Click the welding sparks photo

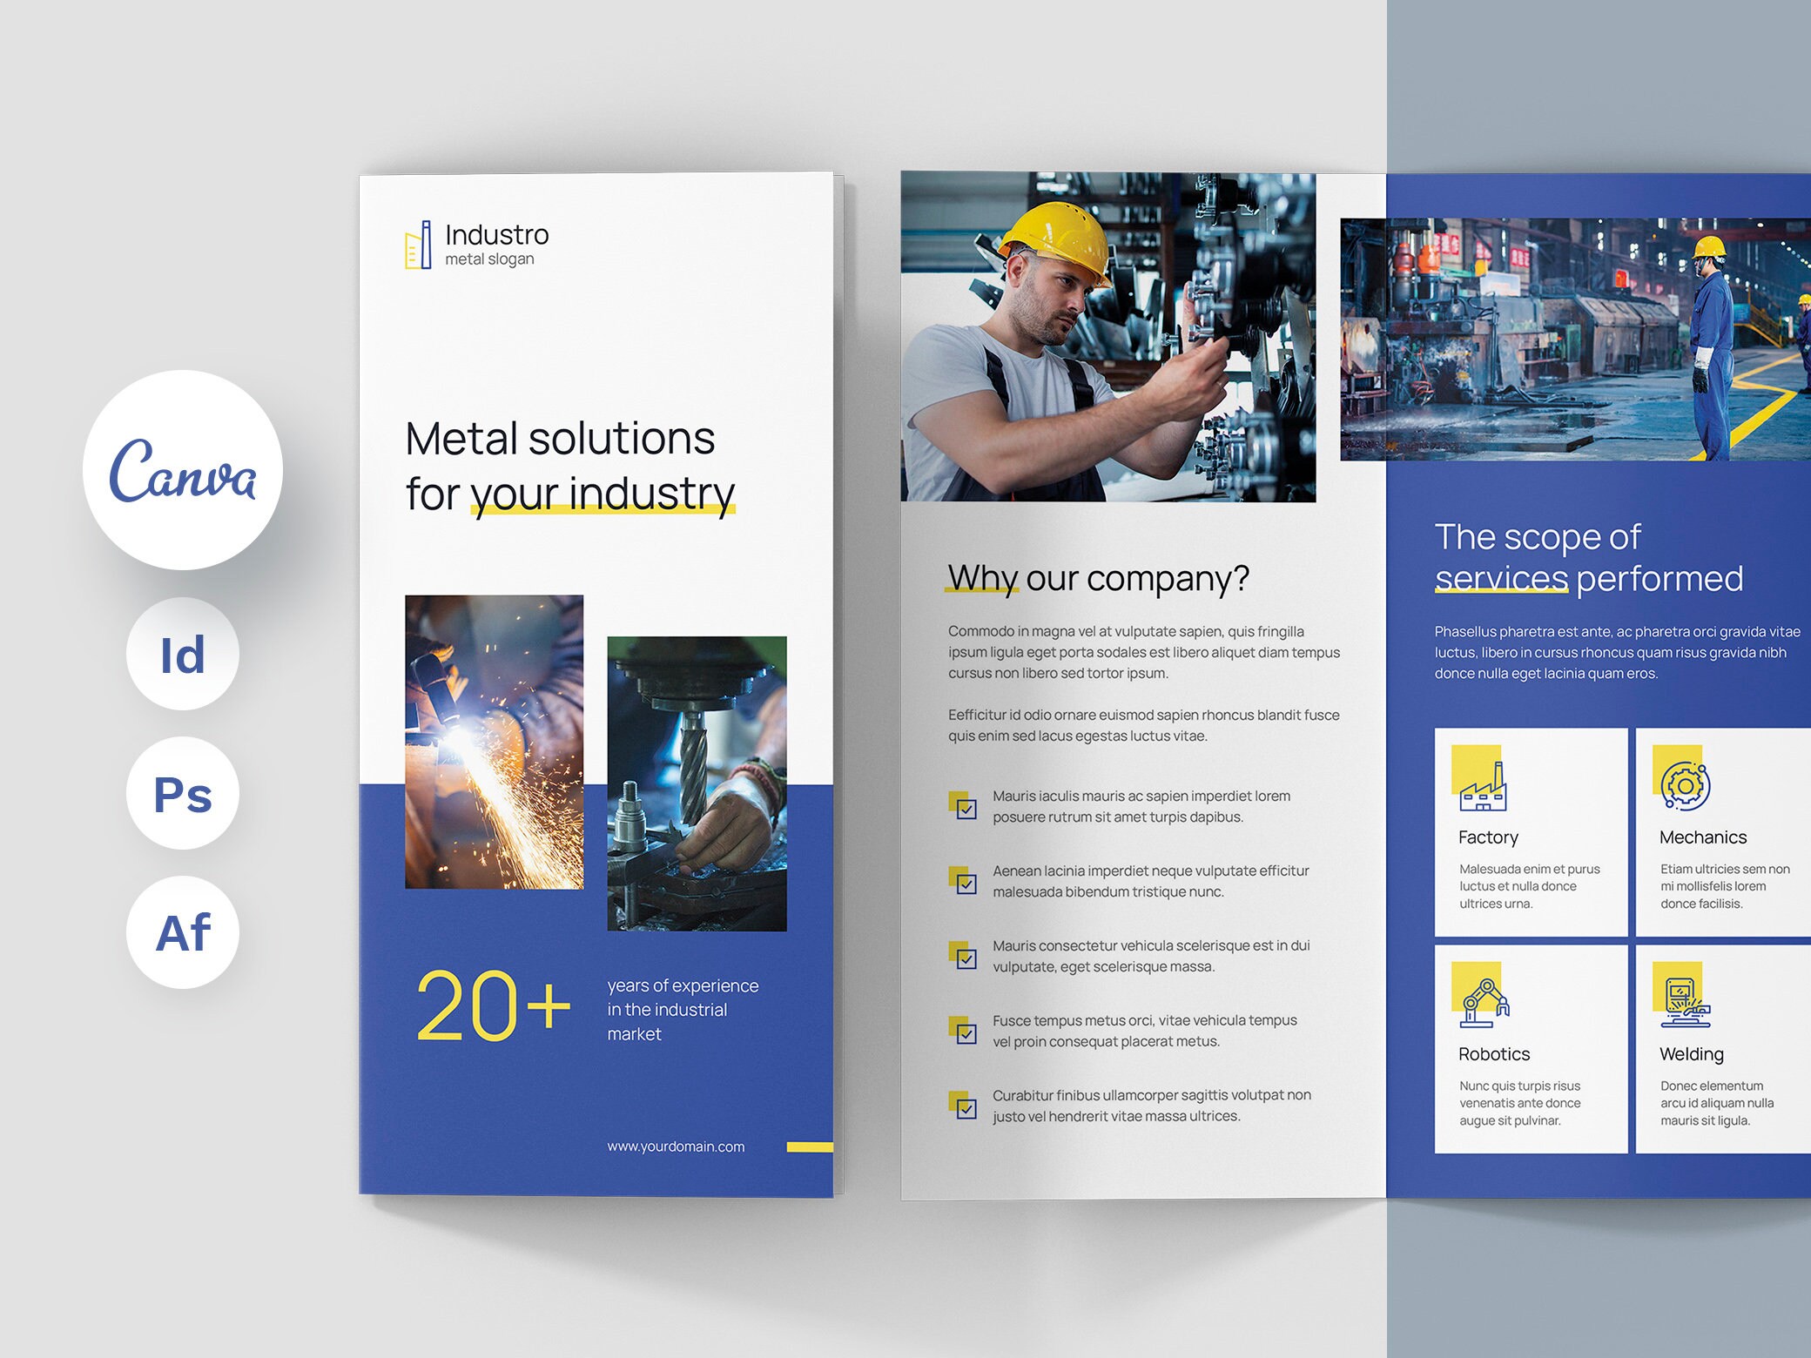493,740
